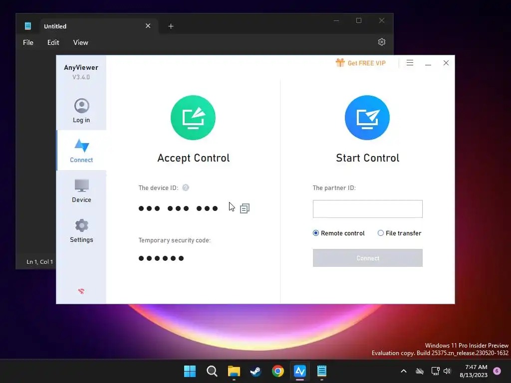This screenshot has height=383, width=511.
Task: Close the Untitled tab in Notepad
Action: pos(148,26)
